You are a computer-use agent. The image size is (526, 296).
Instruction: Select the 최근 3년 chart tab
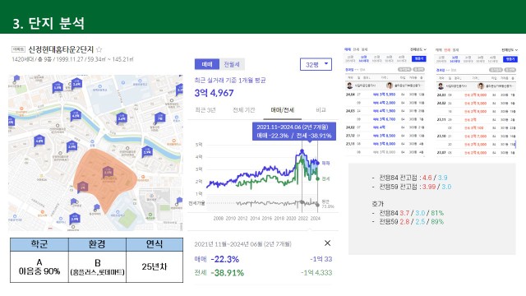[205, 110]
